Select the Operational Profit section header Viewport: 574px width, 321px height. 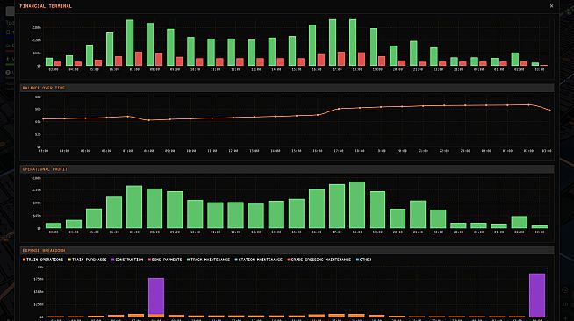(287, 169)
